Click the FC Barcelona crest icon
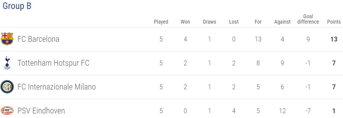This screenshot has width=343, height=118. [7, 39]
